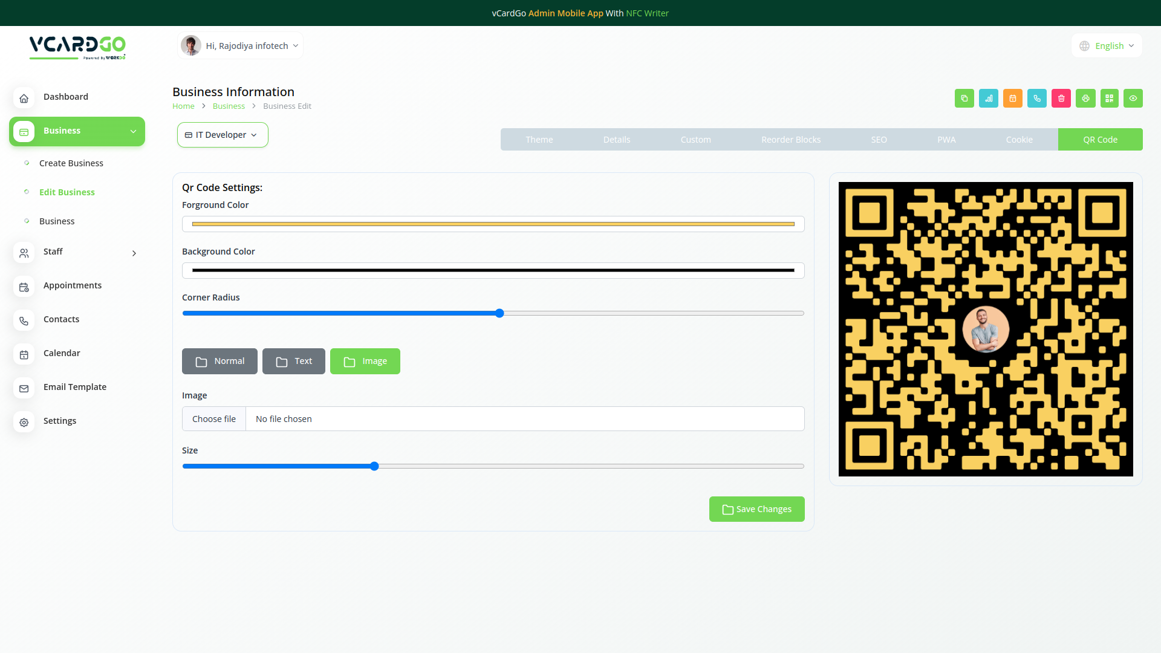Screen dimensions: 1161x653
Task: Select the Text QR type option
Action: pyautogui.click(x=294, y=361)
